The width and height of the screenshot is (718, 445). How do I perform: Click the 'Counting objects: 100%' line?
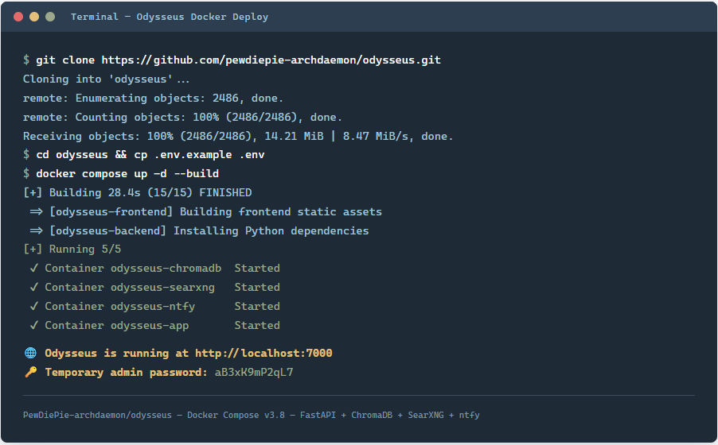pyautogui.click(x=182, y=117)
